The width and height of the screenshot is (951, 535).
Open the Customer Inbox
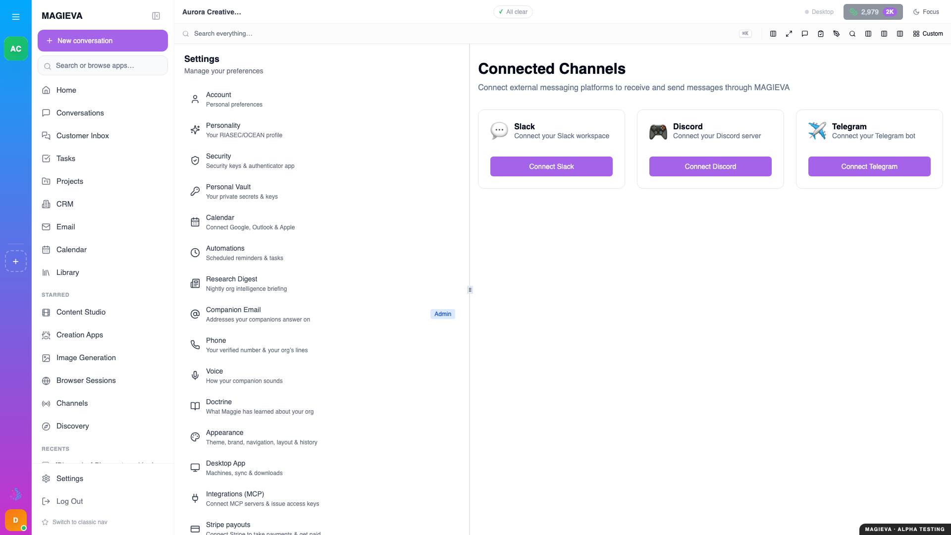103,136
